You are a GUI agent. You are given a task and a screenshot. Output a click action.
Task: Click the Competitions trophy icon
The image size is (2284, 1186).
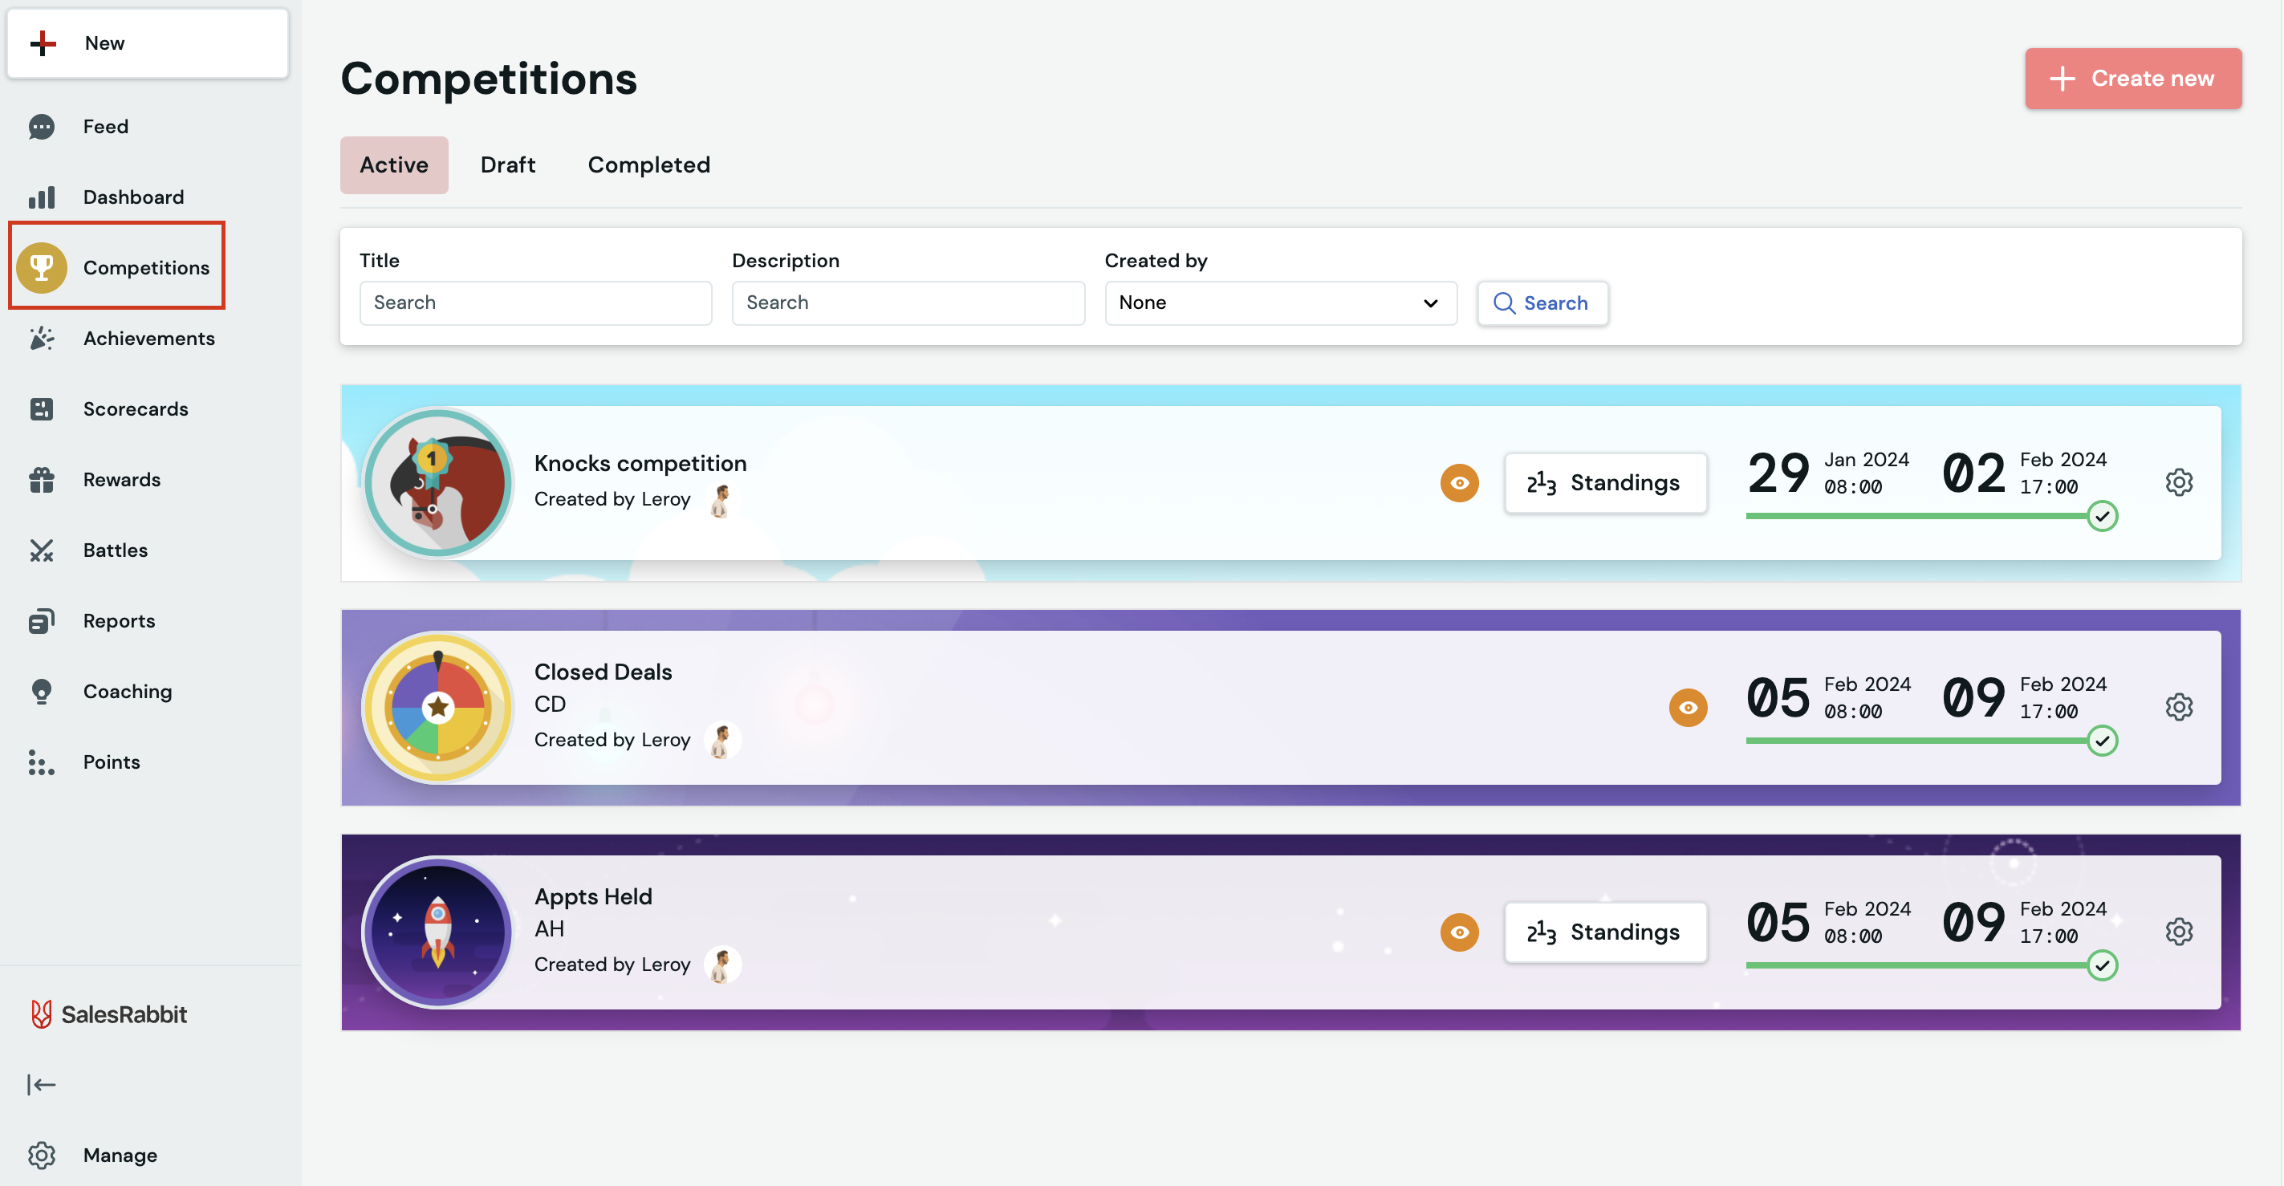click(42, 266)
